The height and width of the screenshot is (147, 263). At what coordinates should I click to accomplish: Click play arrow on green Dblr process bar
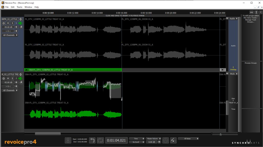pyautogui.click(x=26, y=70)
